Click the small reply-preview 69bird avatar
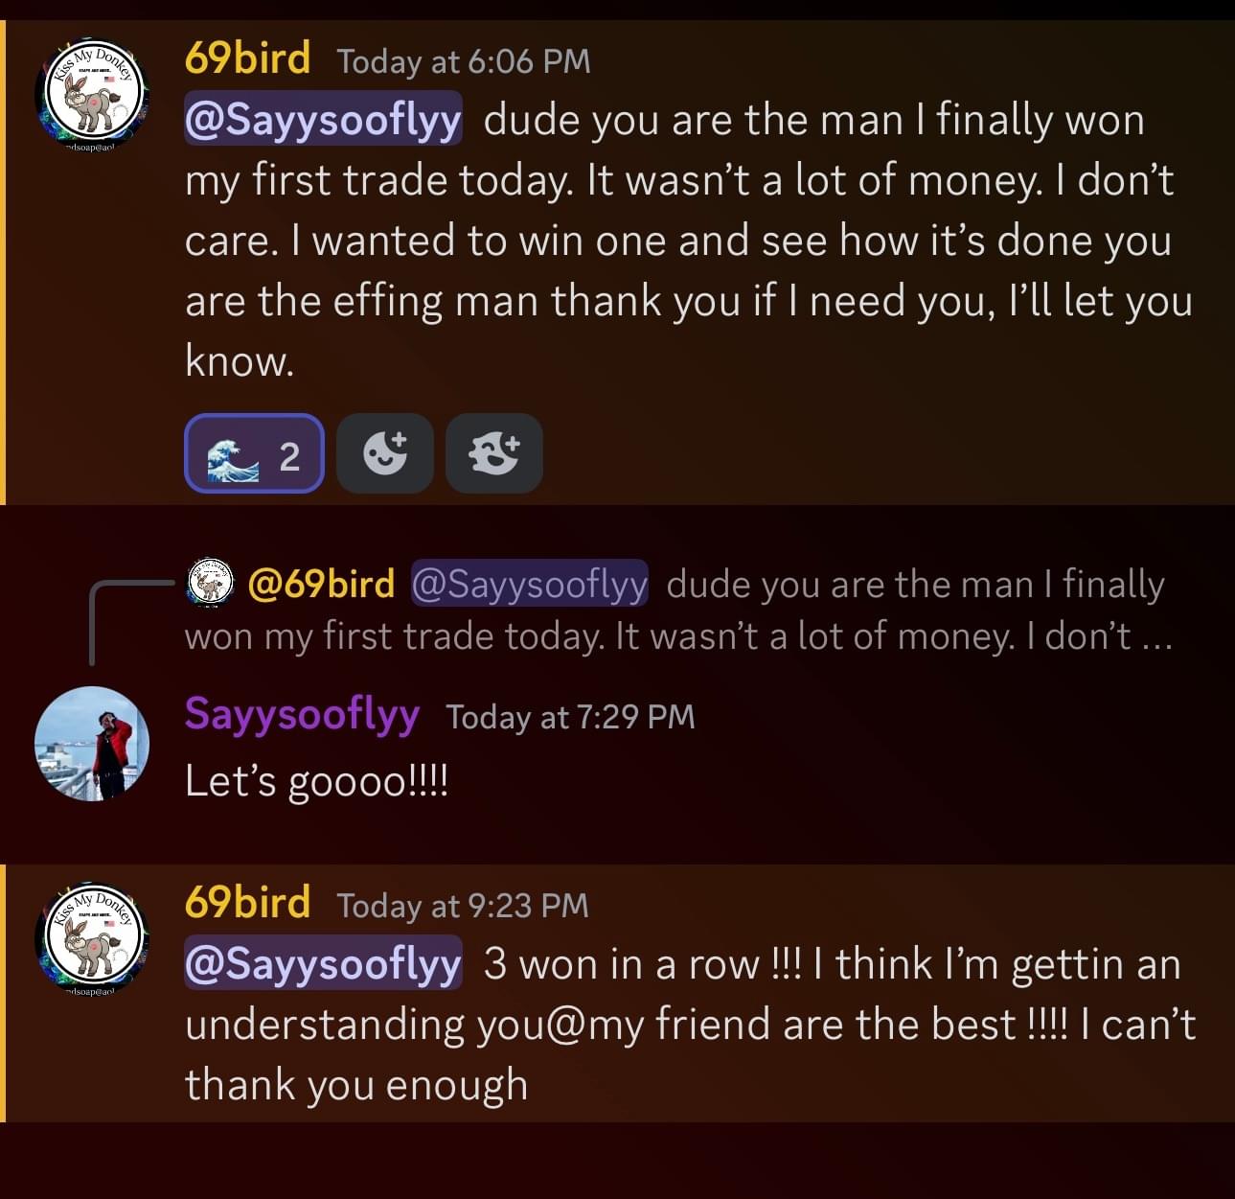The width and height of the screenshot is (1235, 1199). pyautogui.click(x=210, y=584)
